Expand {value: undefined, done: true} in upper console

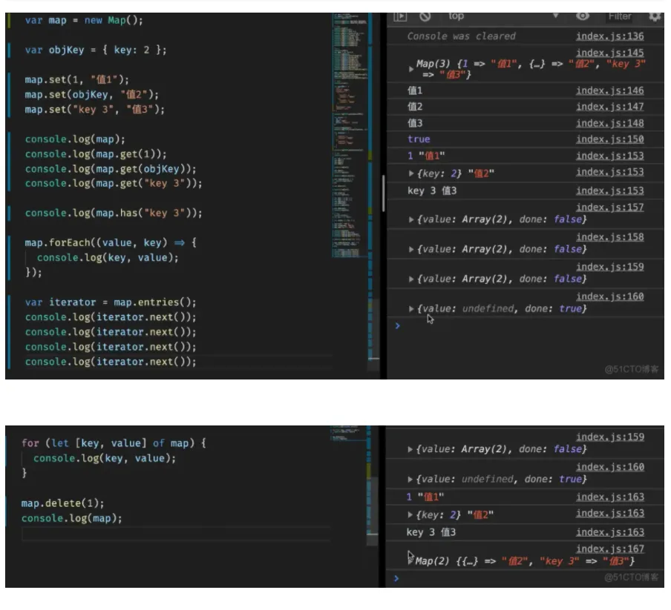[x=410, y=309]
